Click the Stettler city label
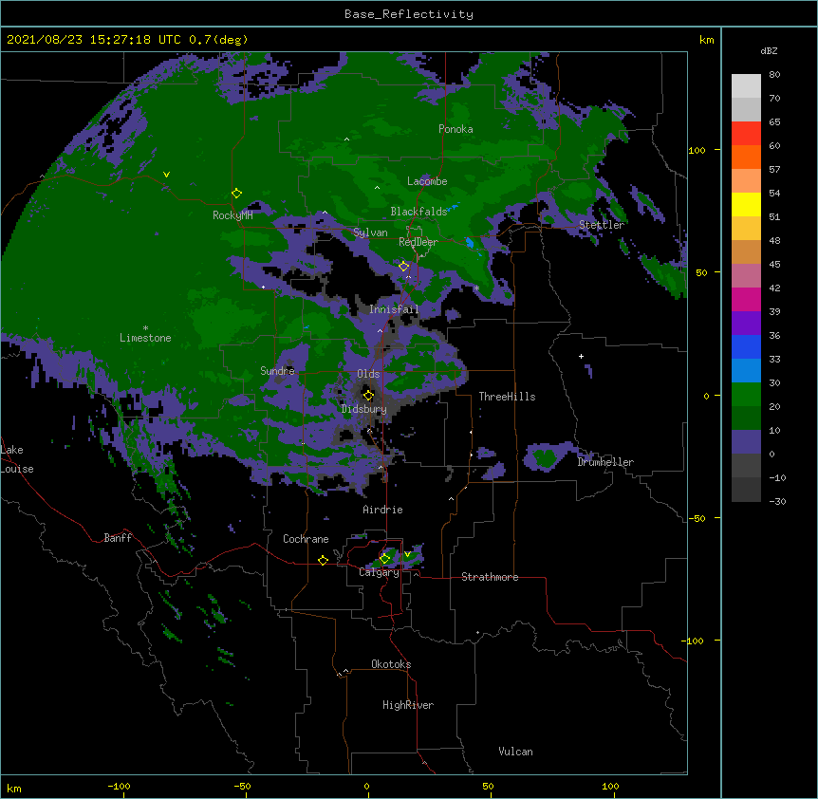The height and width of the screenshot is (799, 818). click(602, 225)
